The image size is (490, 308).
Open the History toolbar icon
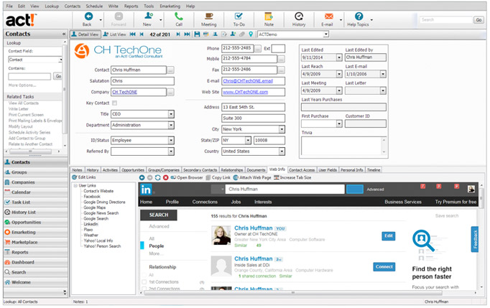coord(299,17)
